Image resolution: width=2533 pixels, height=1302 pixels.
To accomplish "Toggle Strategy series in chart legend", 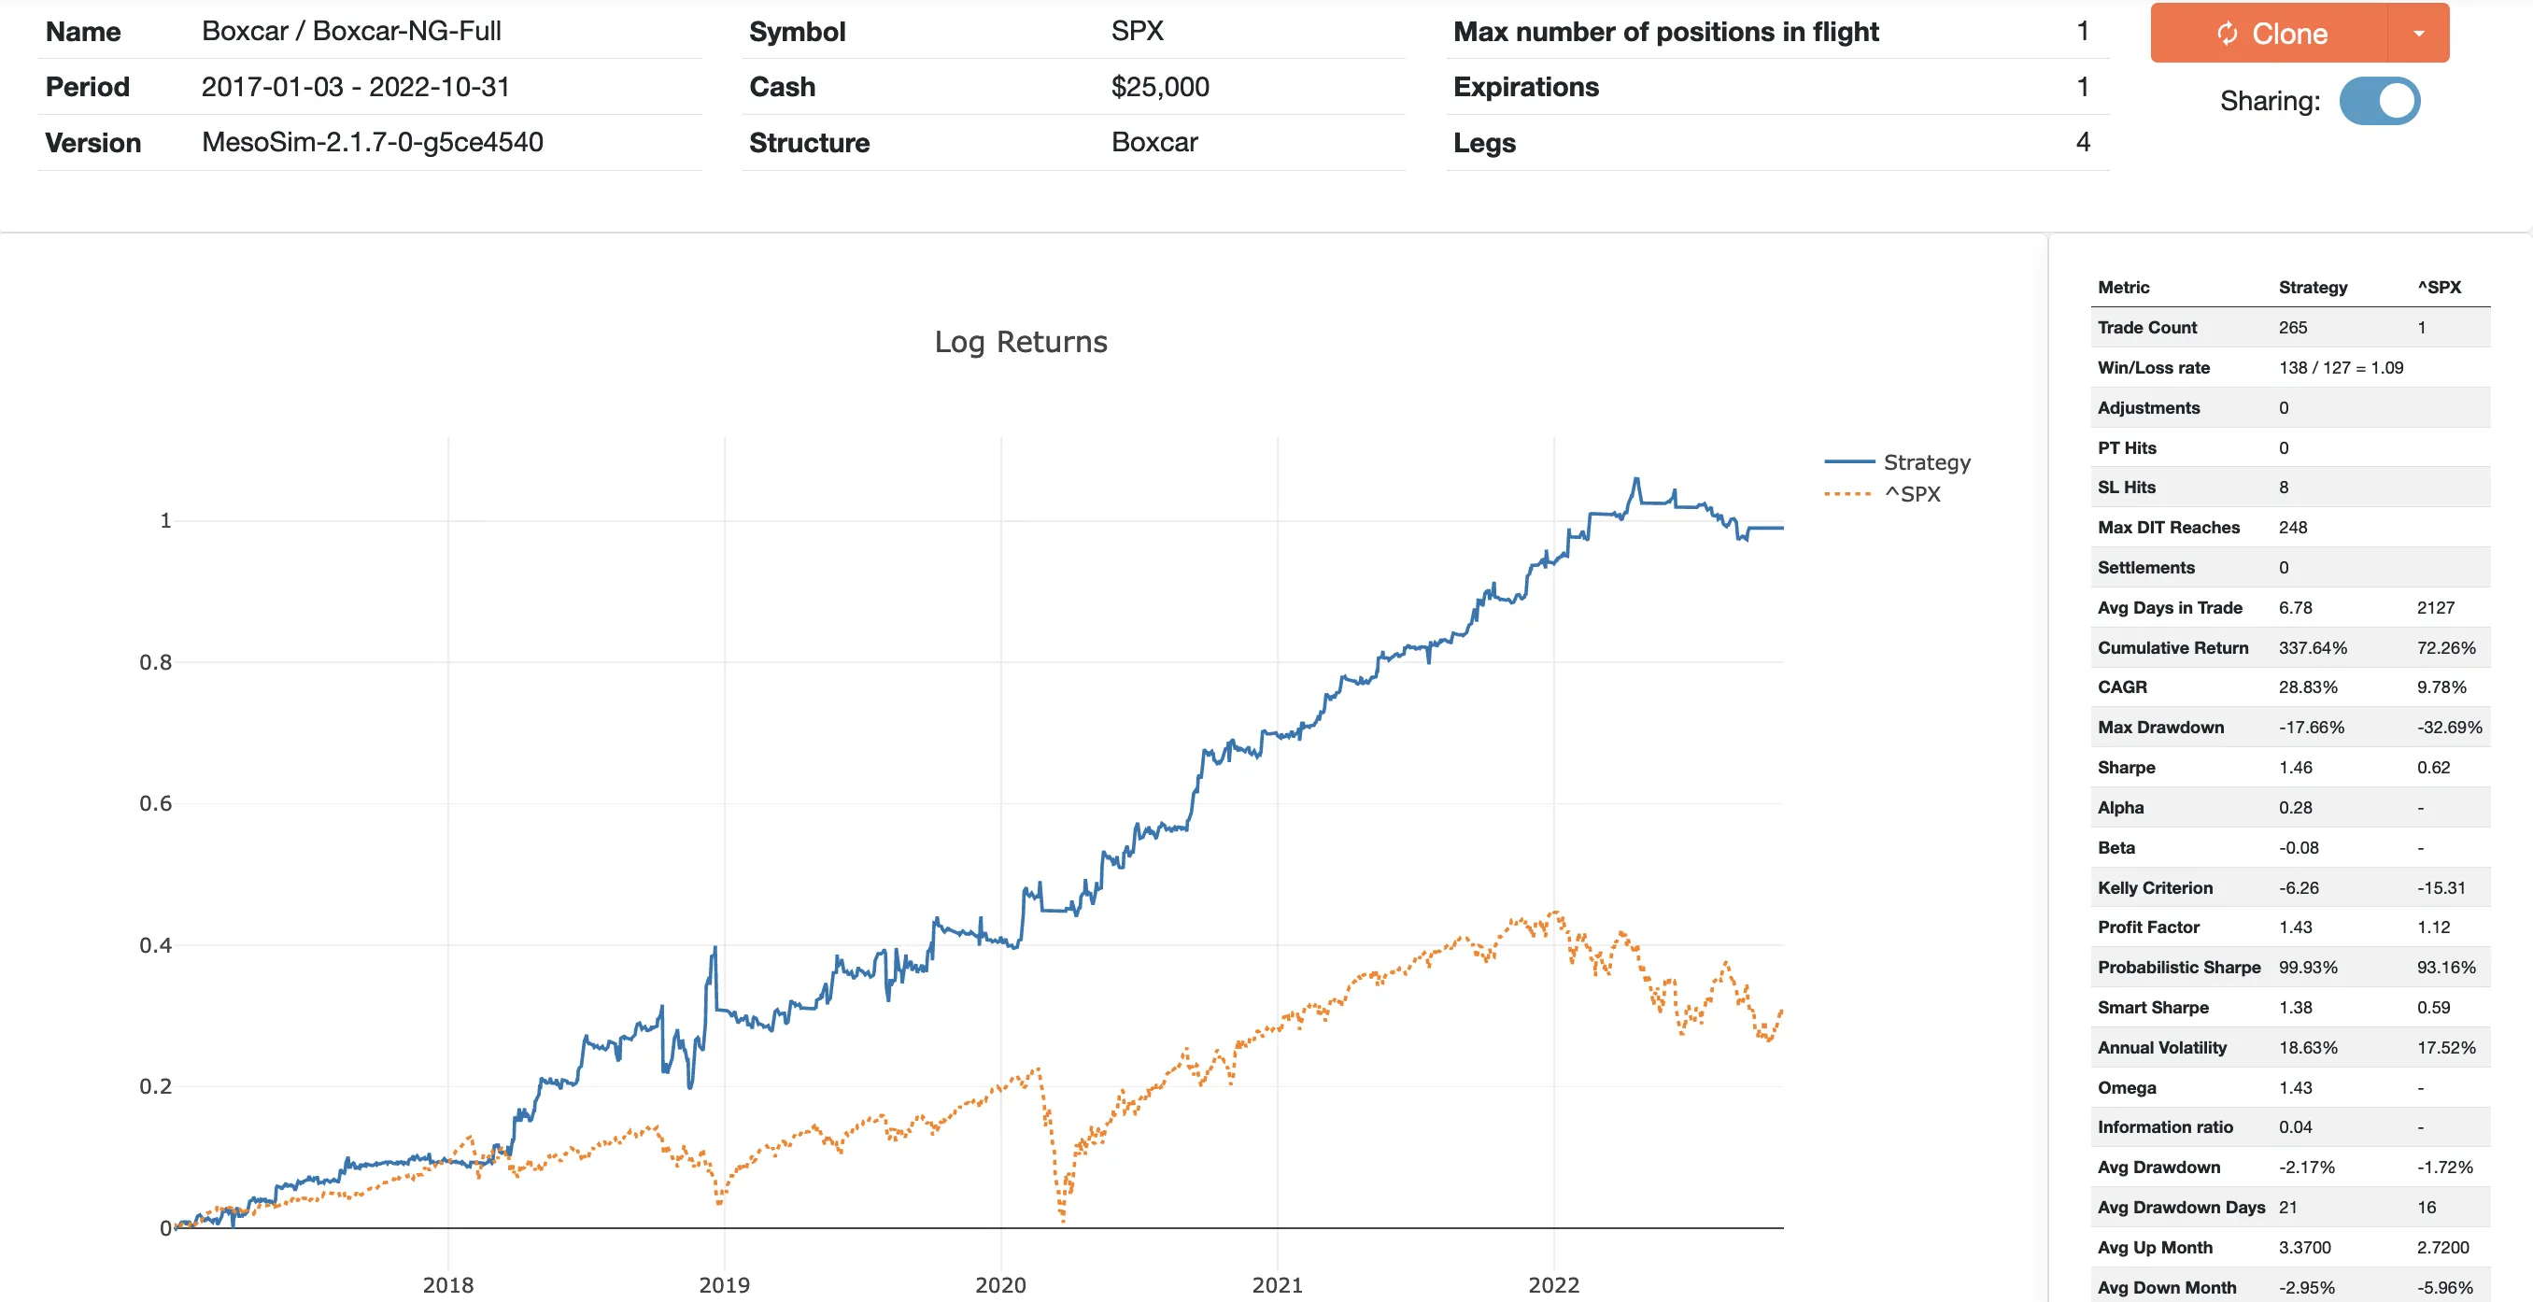I will click(1925, 462).
